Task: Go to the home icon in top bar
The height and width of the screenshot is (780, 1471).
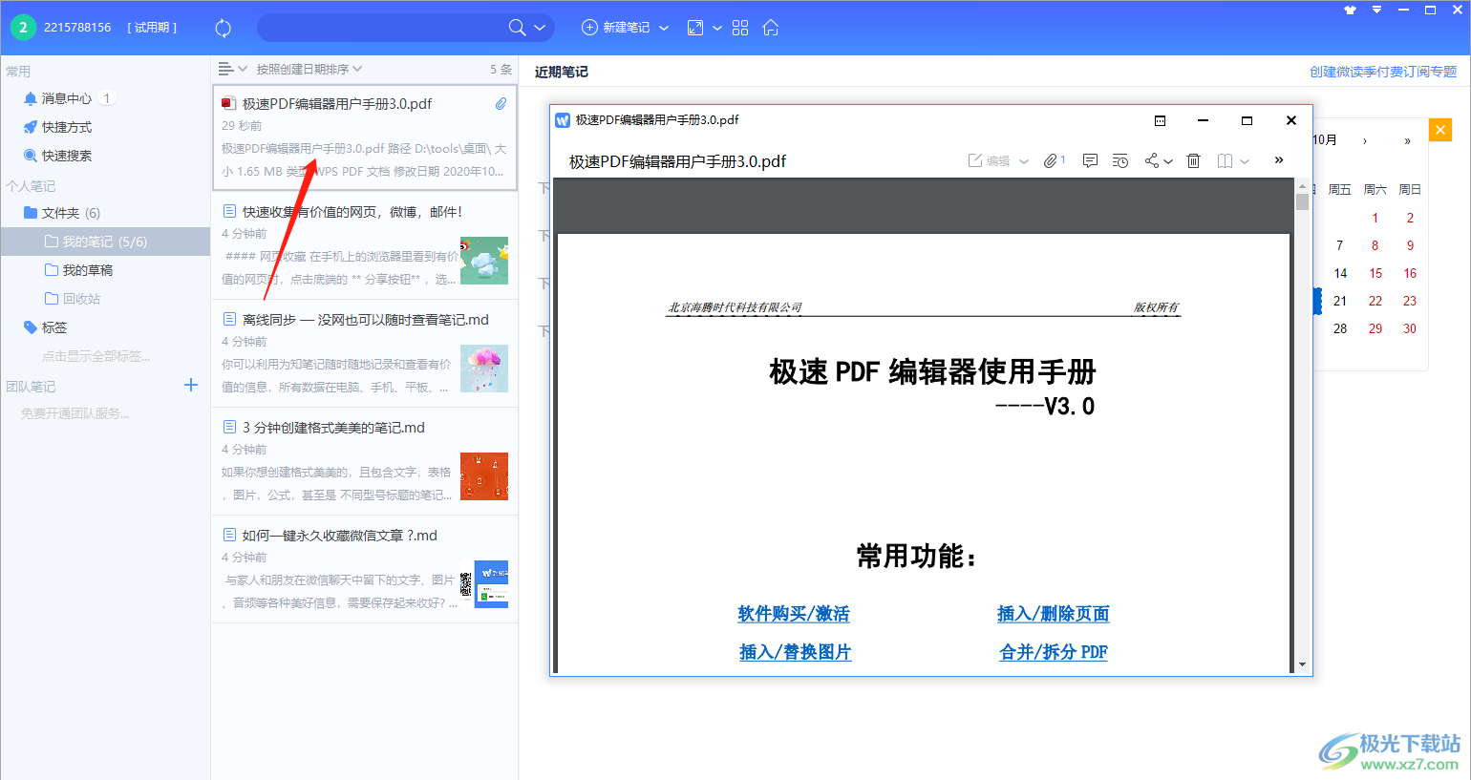Action: click(x=771, y=28)
